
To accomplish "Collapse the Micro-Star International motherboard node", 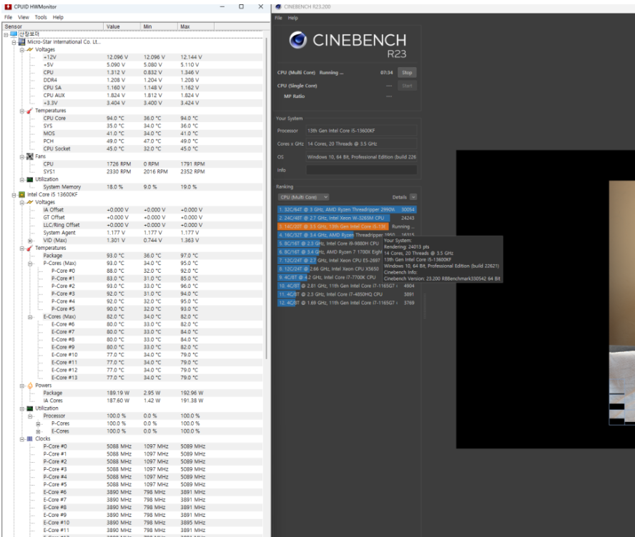I will 14,42.
